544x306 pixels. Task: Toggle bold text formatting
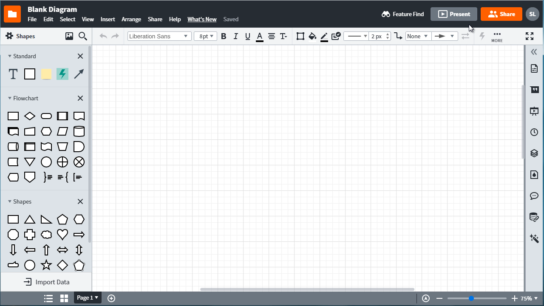[x=224, y=36]
